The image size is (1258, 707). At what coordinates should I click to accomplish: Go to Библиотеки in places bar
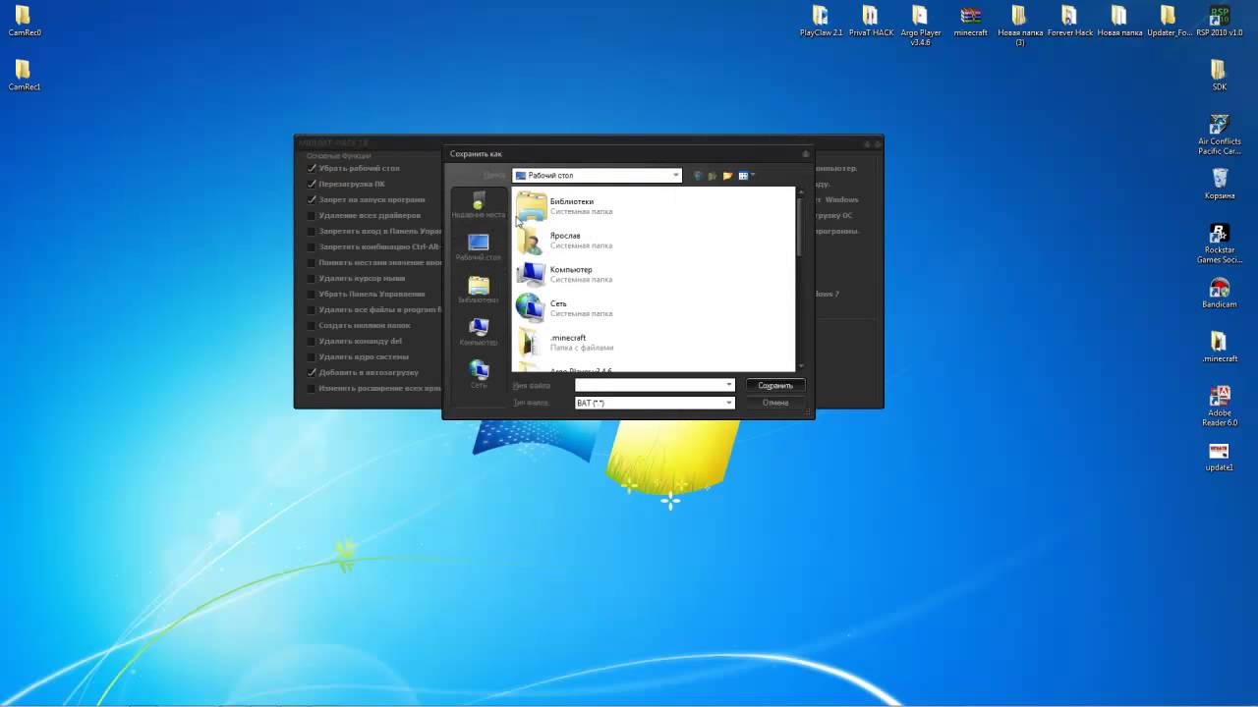tap(479, 291)
